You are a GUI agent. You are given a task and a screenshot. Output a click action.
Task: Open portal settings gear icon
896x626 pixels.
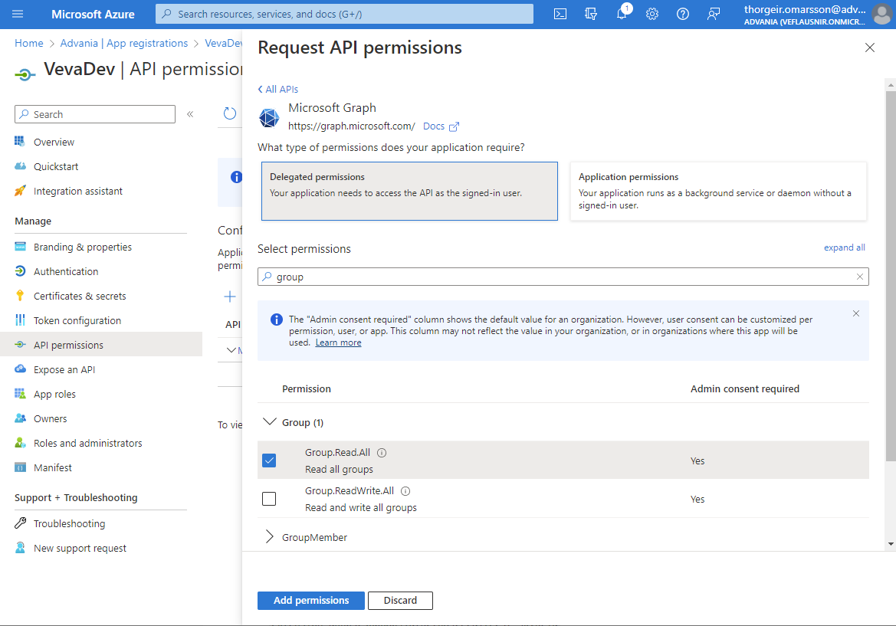click(652, 14)
